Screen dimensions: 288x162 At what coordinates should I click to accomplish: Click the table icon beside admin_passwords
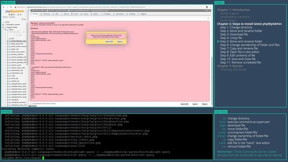[x=9, y=44]
